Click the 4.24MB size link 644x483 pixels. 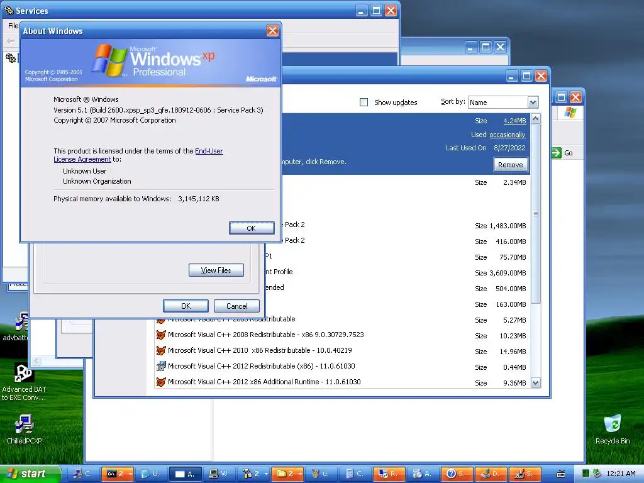click(x=514, y=121)
